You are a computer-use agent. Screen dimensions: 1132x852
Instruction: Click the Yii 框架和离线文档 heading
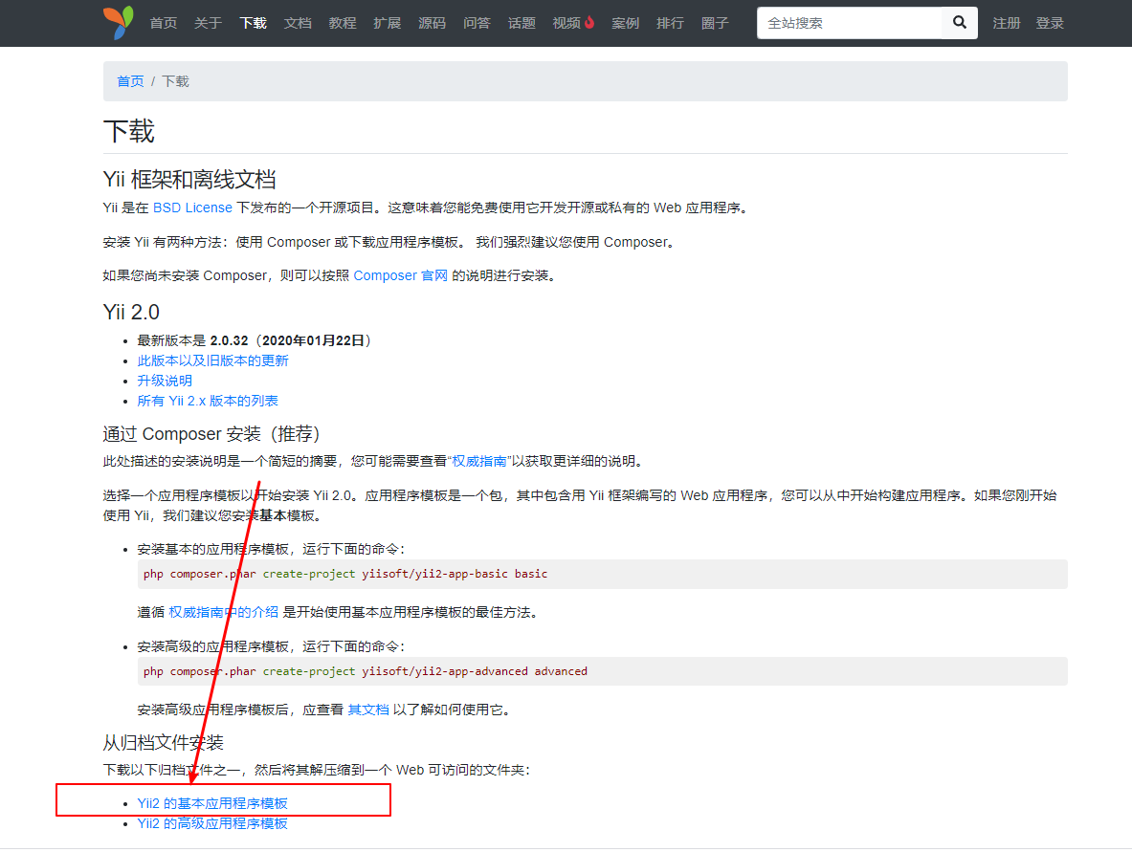(x=189, y=180)
